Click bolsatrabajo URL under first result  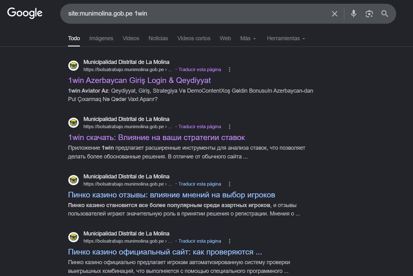[128, 69]
